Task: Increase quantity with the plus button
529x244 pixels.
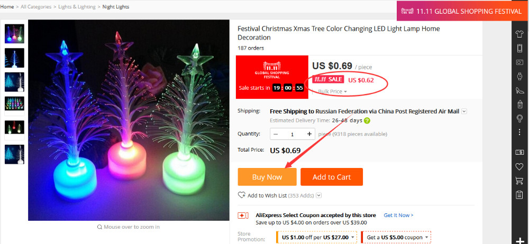Action: pos(309,134)
